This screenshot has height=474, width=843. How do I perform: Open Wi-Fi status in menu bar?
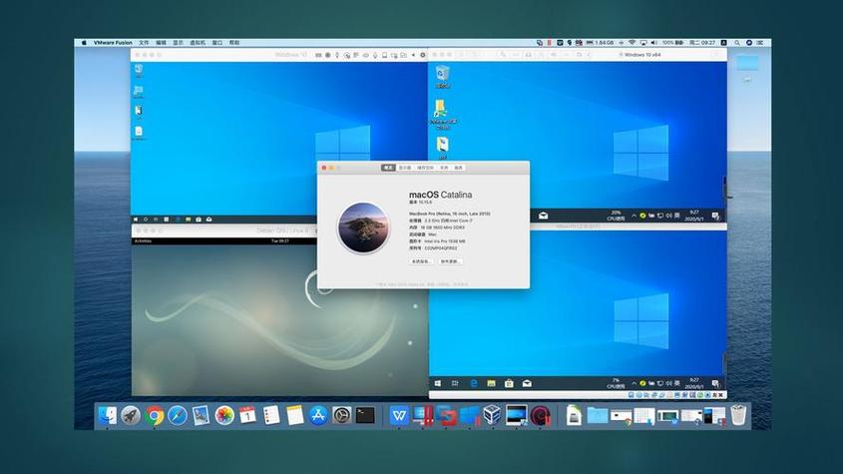(x=632, y=43)
